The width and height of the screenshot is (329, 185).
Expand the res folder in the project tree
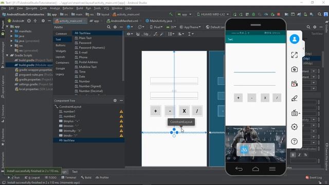(11, 46)
